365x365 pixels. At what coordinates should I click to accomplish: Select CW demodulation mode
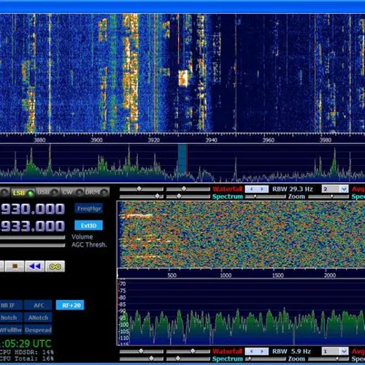72,192
